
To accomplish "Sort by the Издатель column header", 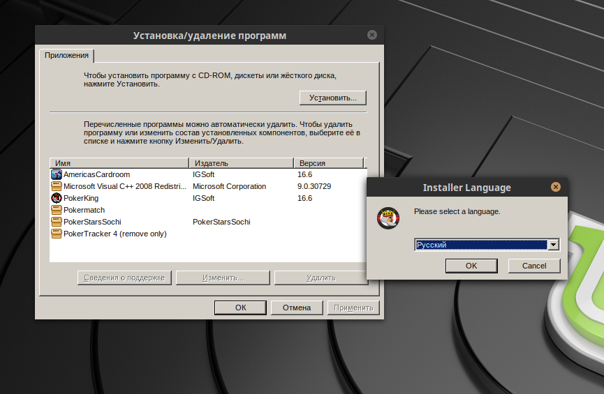I will (x=241, y=163).
